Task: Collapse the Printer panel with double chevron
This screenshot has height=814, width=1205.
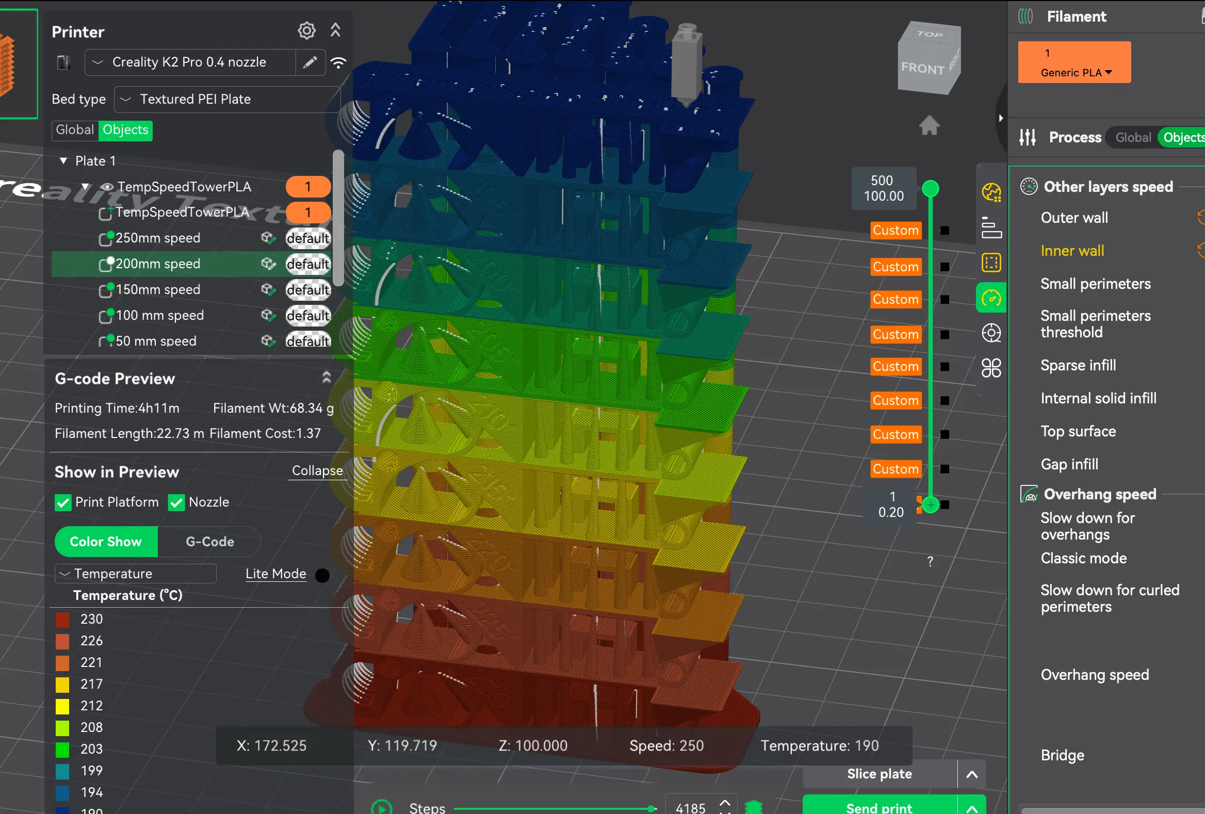Action: (335, 30)
